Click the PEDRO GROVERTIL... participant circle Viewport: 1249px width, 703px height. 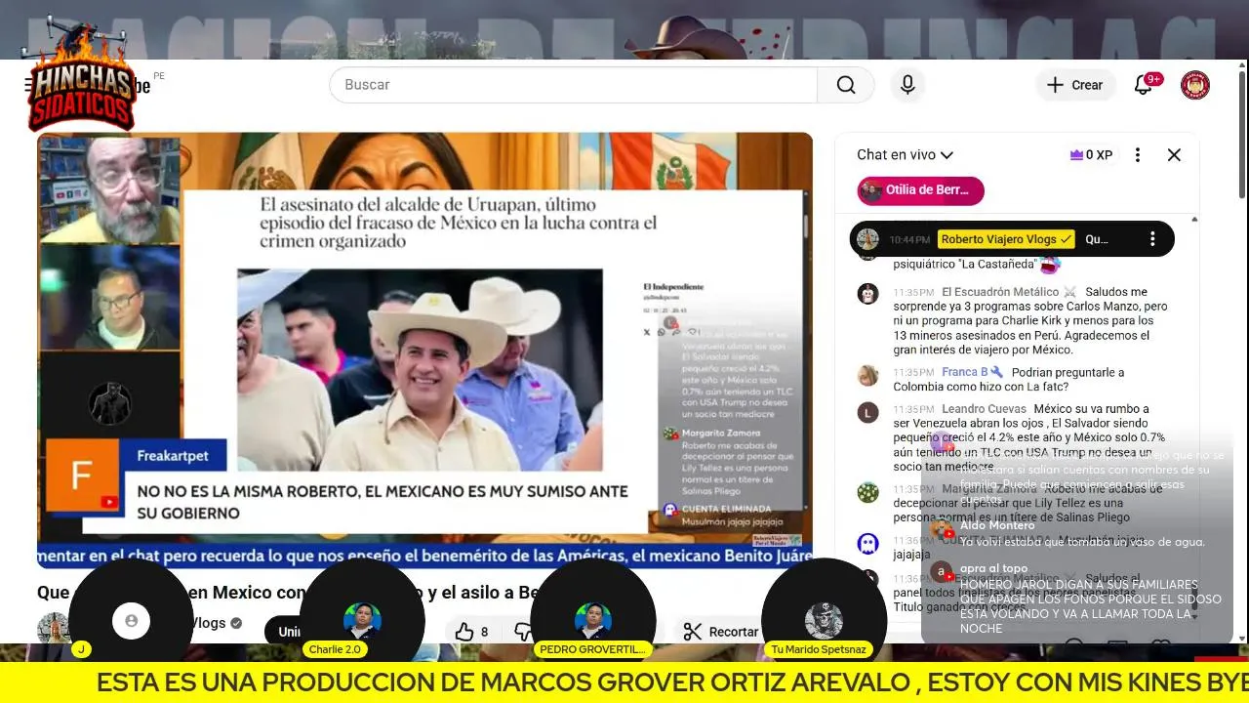coord(593,621)
